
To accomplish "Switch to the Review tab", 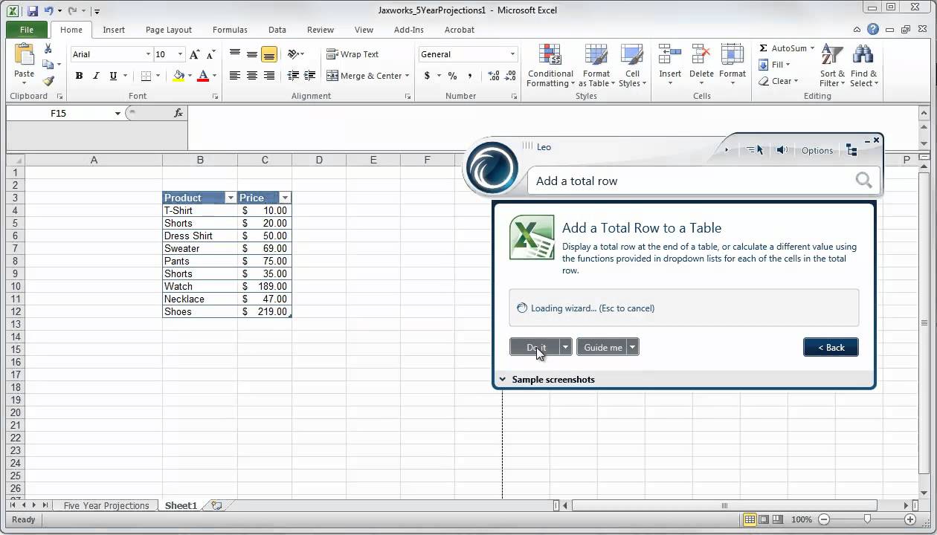I will tap(321, 30).
